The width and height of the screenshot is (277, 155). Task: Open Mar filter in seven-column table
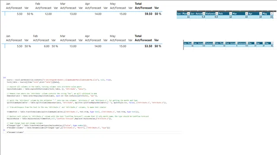pos(246,13)
